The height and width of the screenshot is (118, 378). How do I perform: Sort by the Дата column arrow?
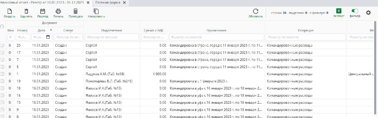(x=51, y=30)
